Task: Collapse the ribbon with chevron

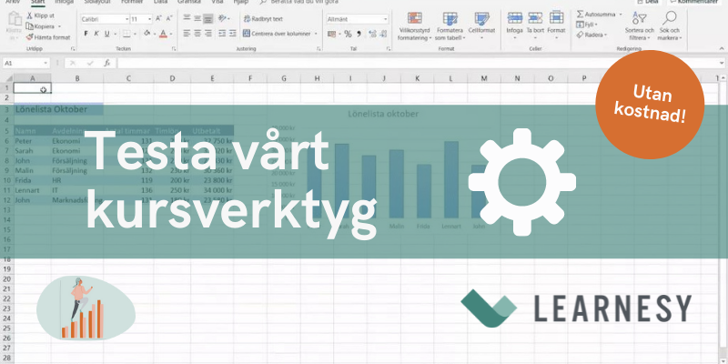Action: coord(721,48)
